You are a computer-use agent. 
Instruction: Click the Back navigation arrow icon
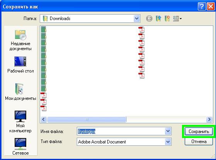149,19
